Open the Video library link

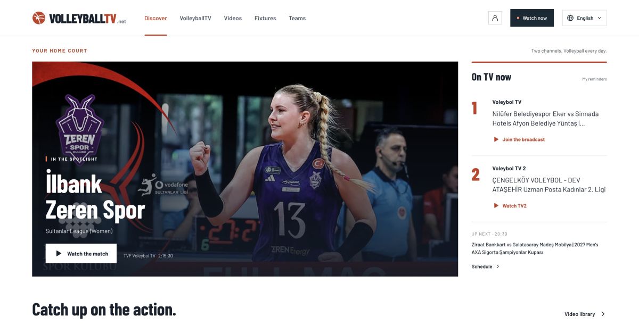(x=580, y=314)
